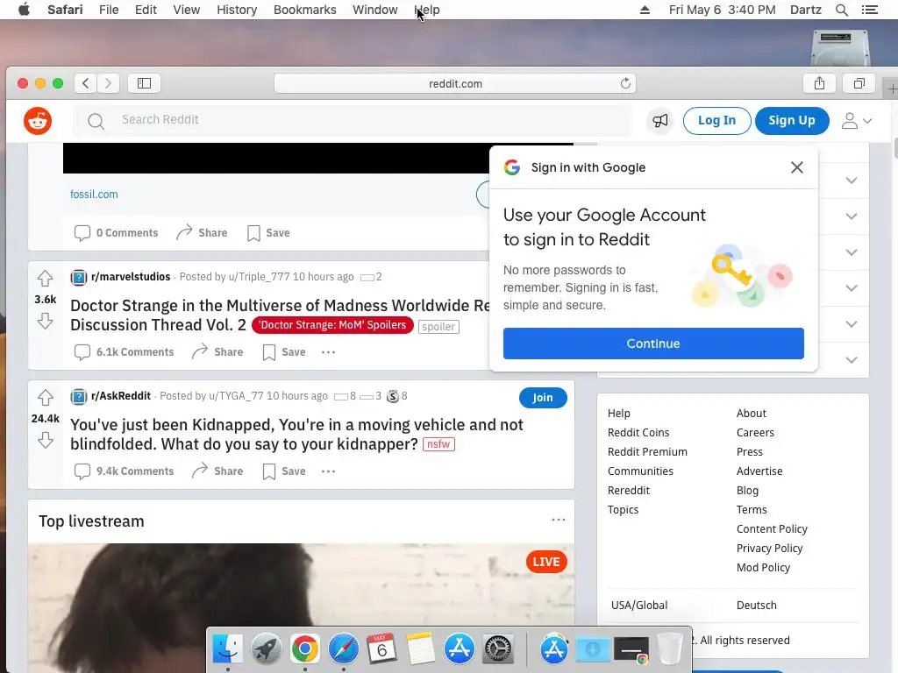Image resolution: width=898 pixels, height=673 pixels.
Task: Open the Bookmarks menu
Action: [x=304, y=10]
